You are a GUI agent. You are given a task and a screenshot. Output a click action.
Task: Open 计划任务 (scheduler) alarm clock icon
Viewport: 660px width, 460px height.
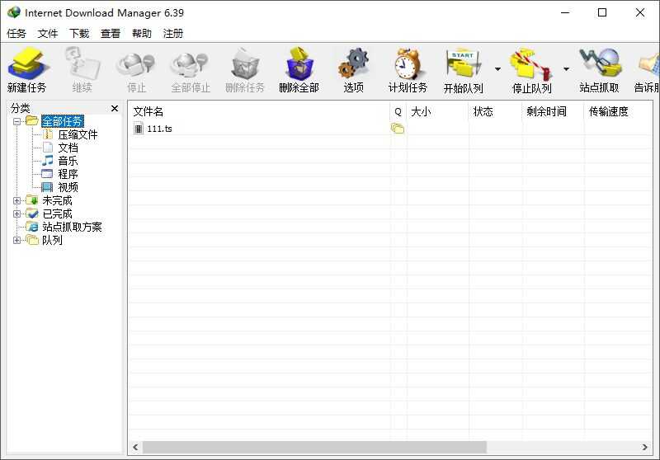[x=408, y=64]
